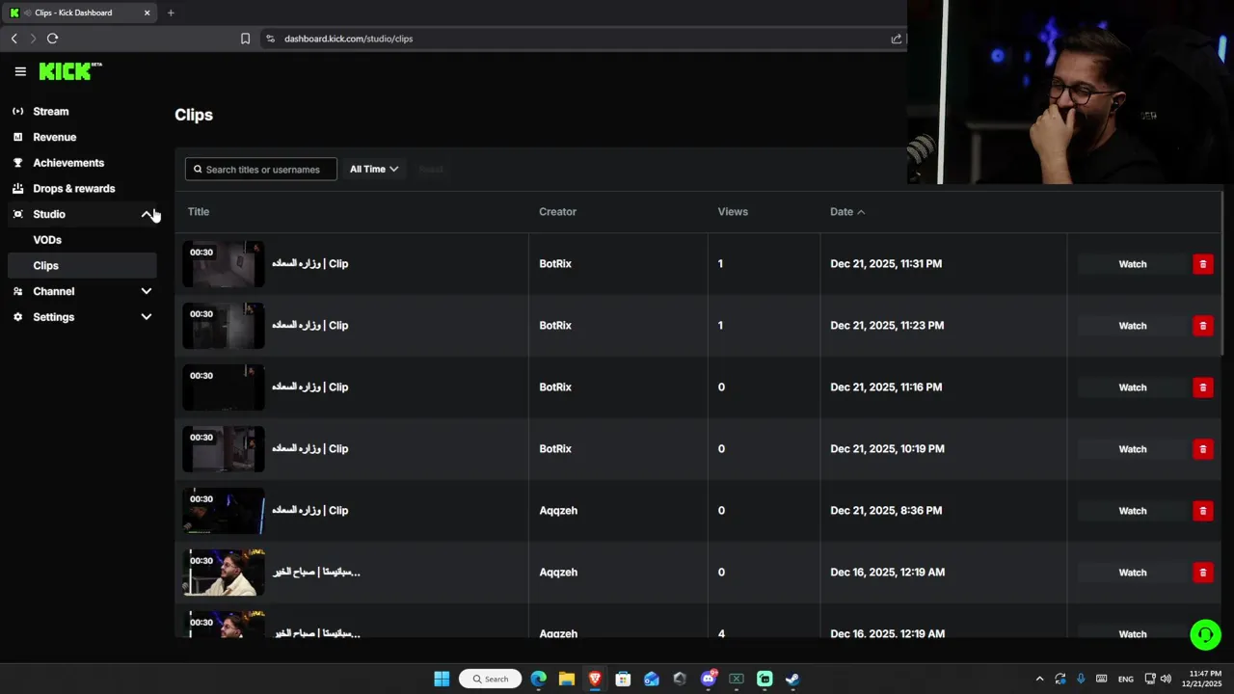
Task: Select the Clips - Kick Dashboard tab
Action: [81, 13]
